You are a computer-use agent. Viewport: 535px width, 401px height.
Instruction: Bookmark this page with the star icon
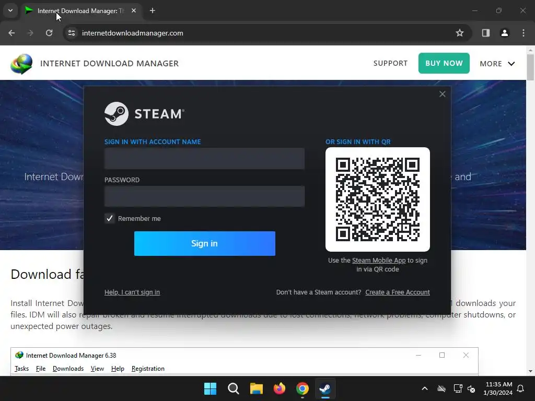[x=460, y=33]
